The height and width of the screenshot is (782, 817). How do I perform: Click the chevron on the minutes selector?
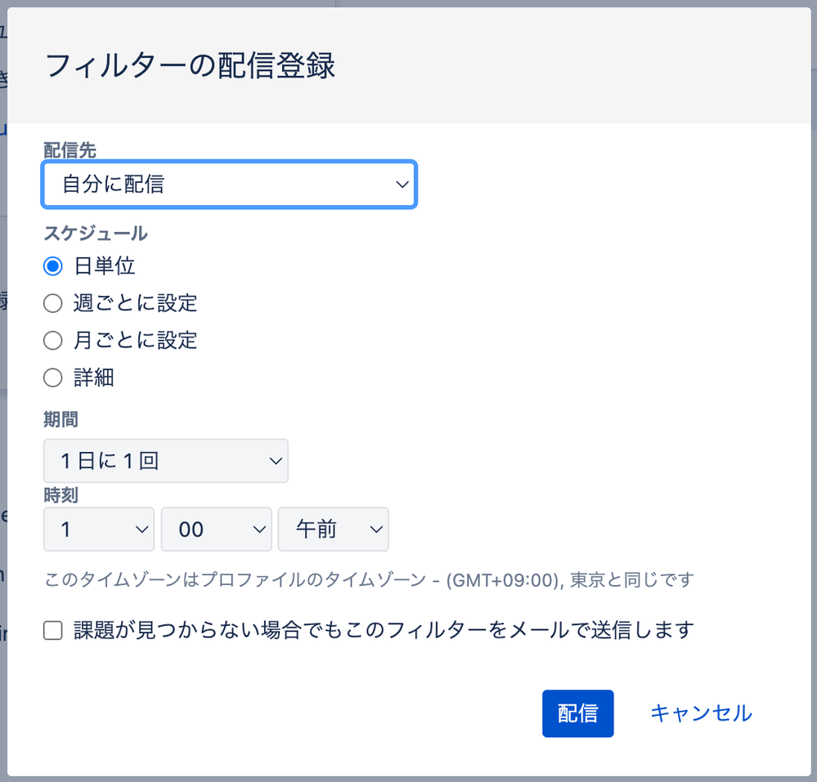(x=258, y=530)
